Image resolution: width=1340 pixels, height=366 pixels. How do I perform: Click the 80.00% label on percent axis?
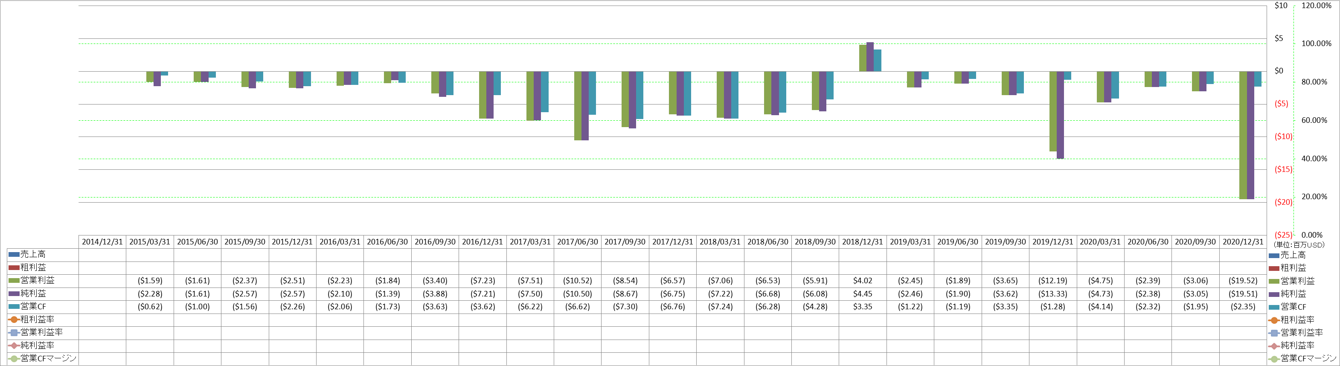pyautogui.click(x=1314, y=82)
